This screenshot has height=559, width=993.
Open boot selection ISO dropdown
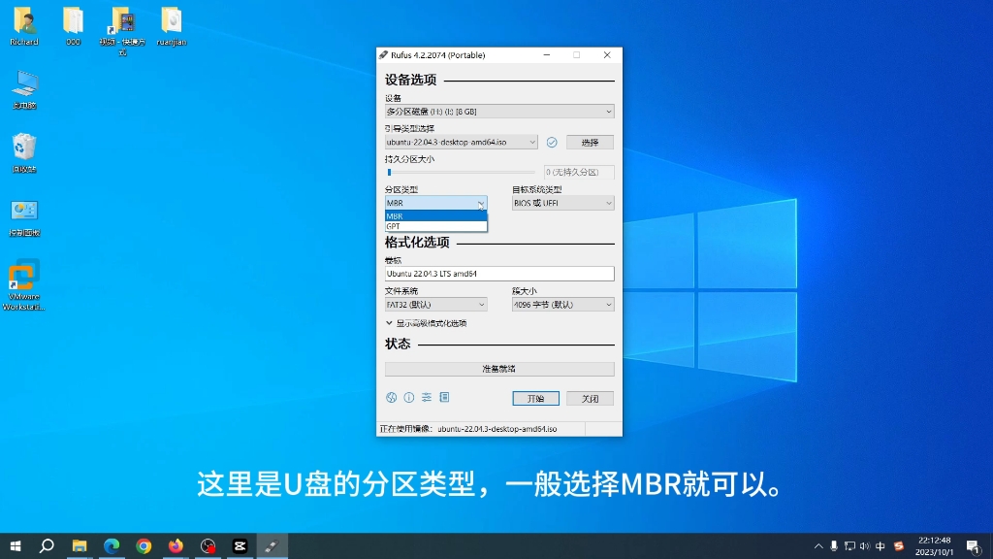[461, 142]
